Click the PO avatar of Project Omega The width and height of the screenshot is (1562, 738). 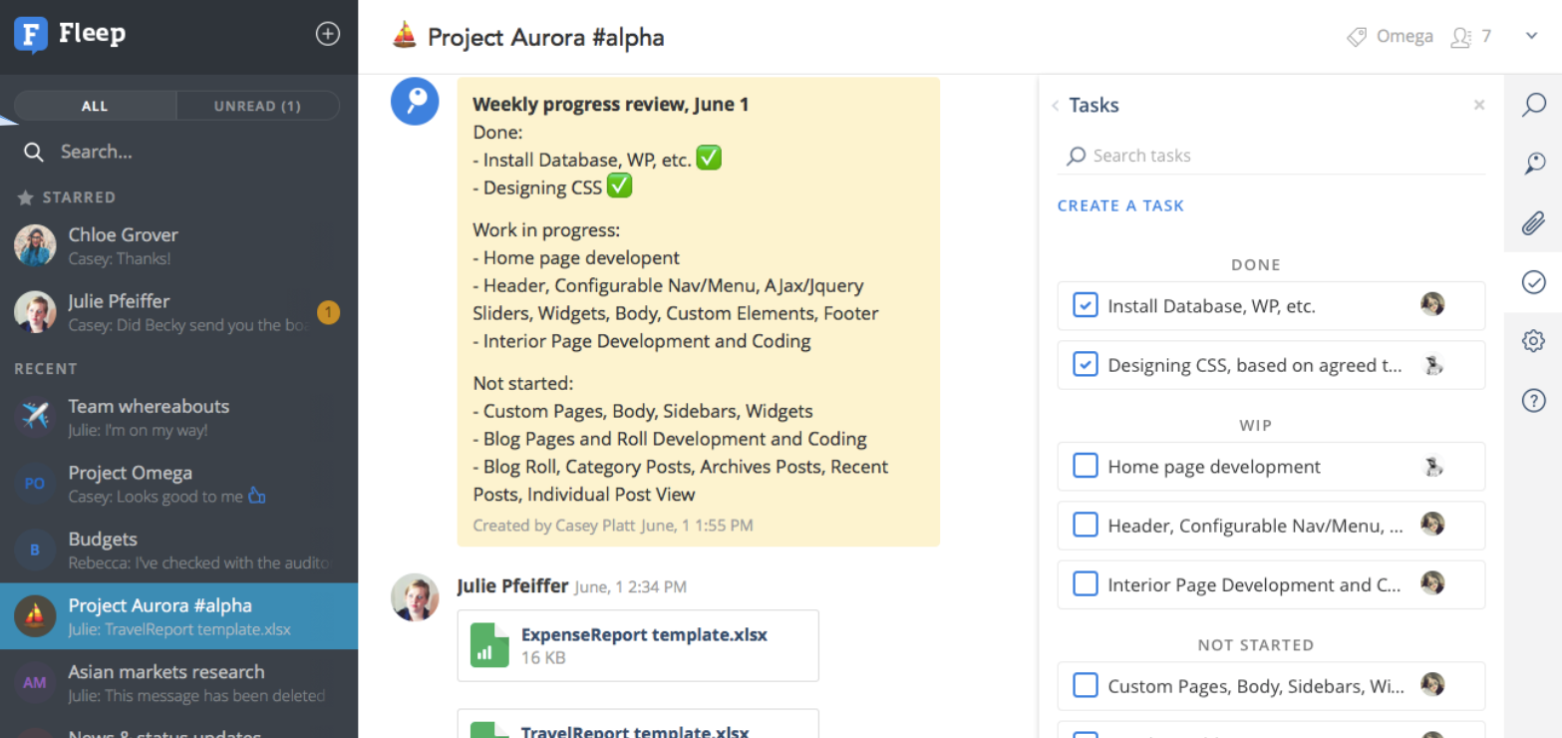point(35,483)
